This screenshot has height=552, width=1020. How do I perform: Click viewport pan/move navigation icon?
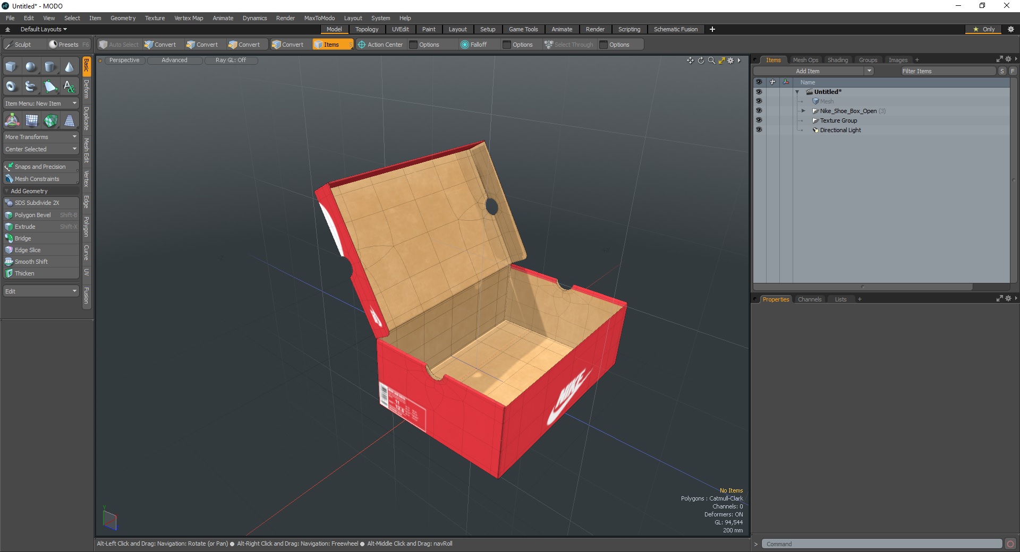pyautogui.click(x=690, y=61)
